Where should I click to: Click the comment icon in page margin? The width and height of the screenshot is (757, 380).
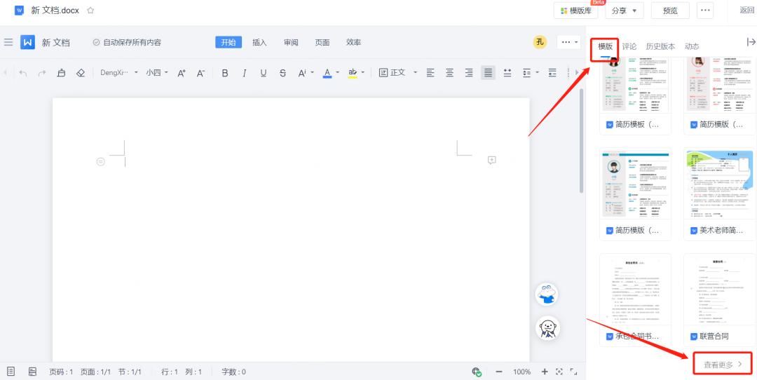(492, 161)
